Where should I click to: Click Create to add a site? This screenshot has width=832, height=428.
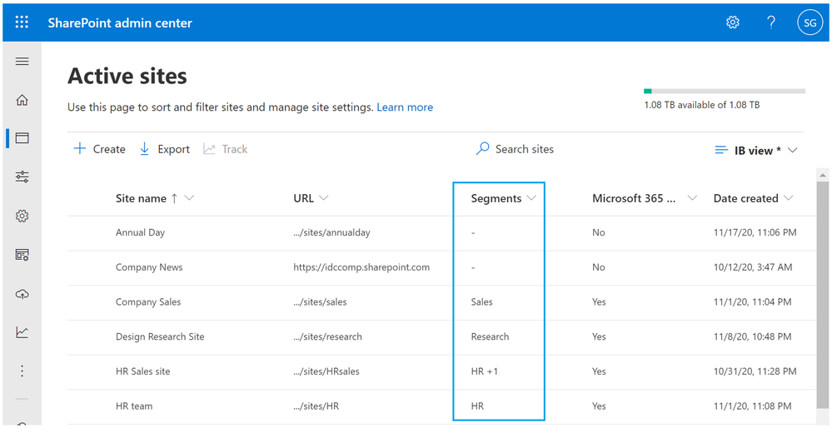tap(99, 149)
